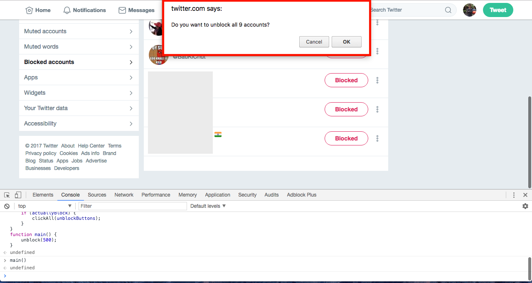Open Messages envelope icon
Image resolution: width=532 pixels, height=283 pixels.
click(x=122, y=10)
